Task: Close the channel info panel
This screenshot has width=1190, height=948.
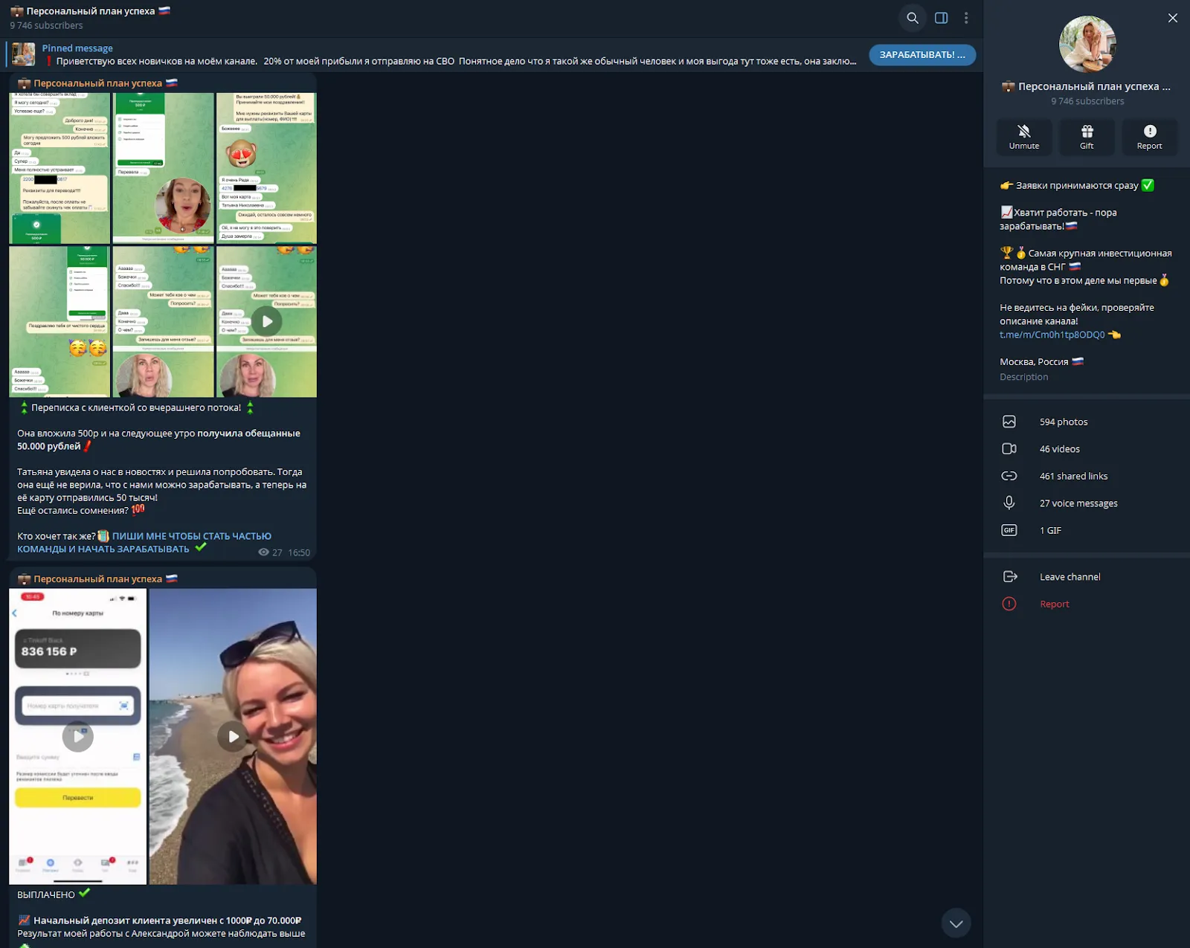Action: (1173, 18)
